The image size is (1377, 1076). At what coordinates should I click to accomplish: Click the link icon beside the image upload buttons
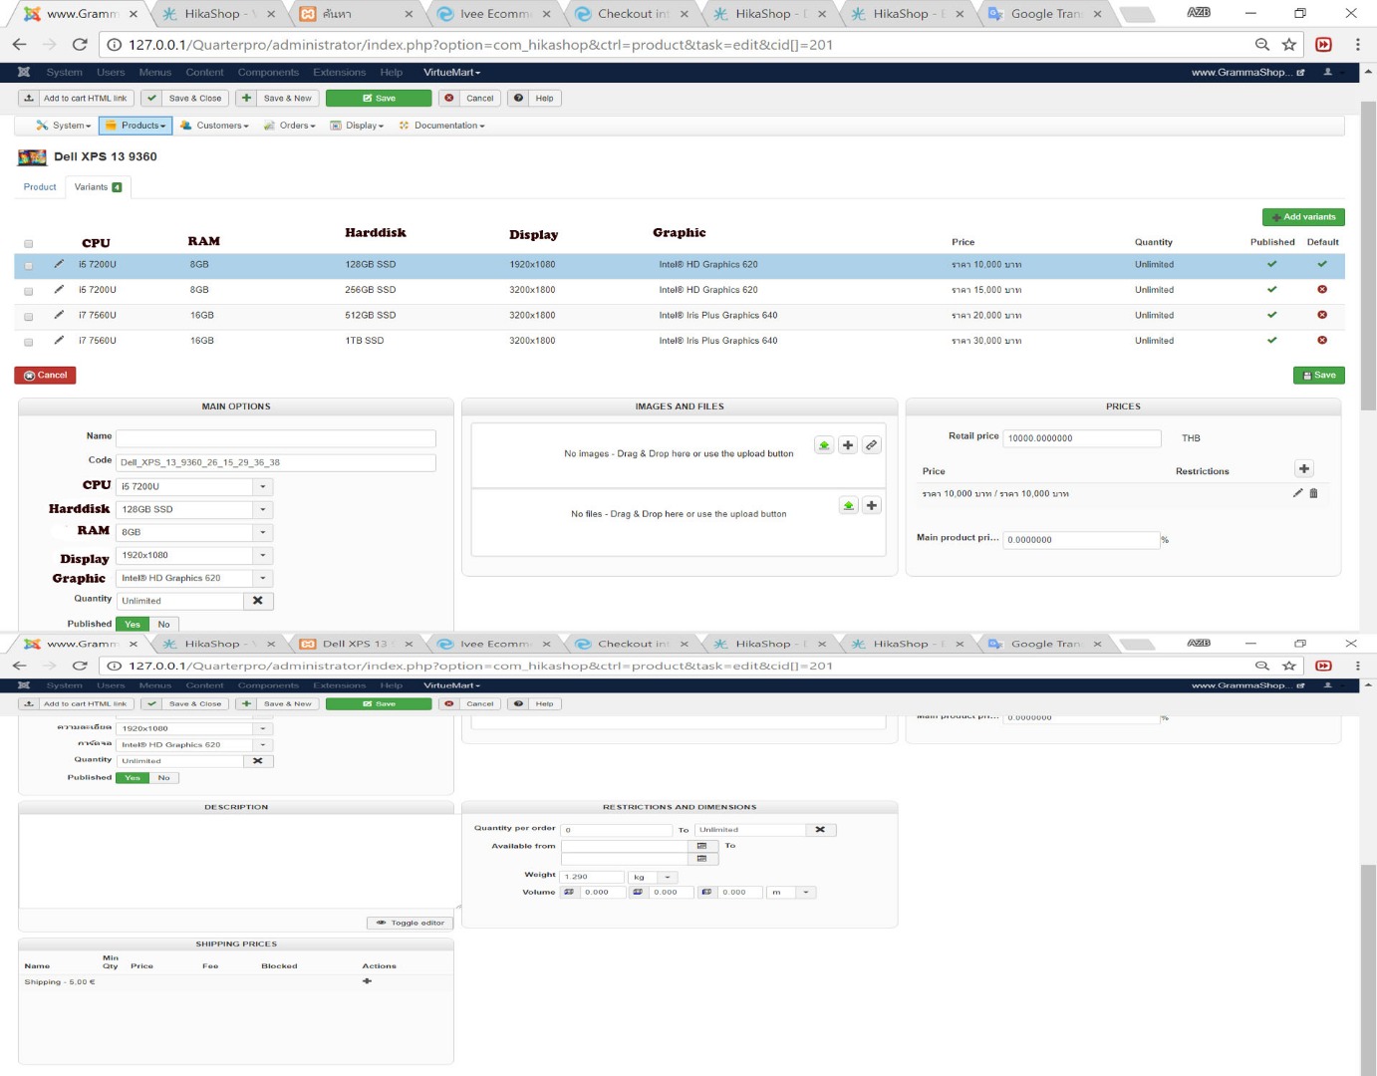(x=872, y=445)
